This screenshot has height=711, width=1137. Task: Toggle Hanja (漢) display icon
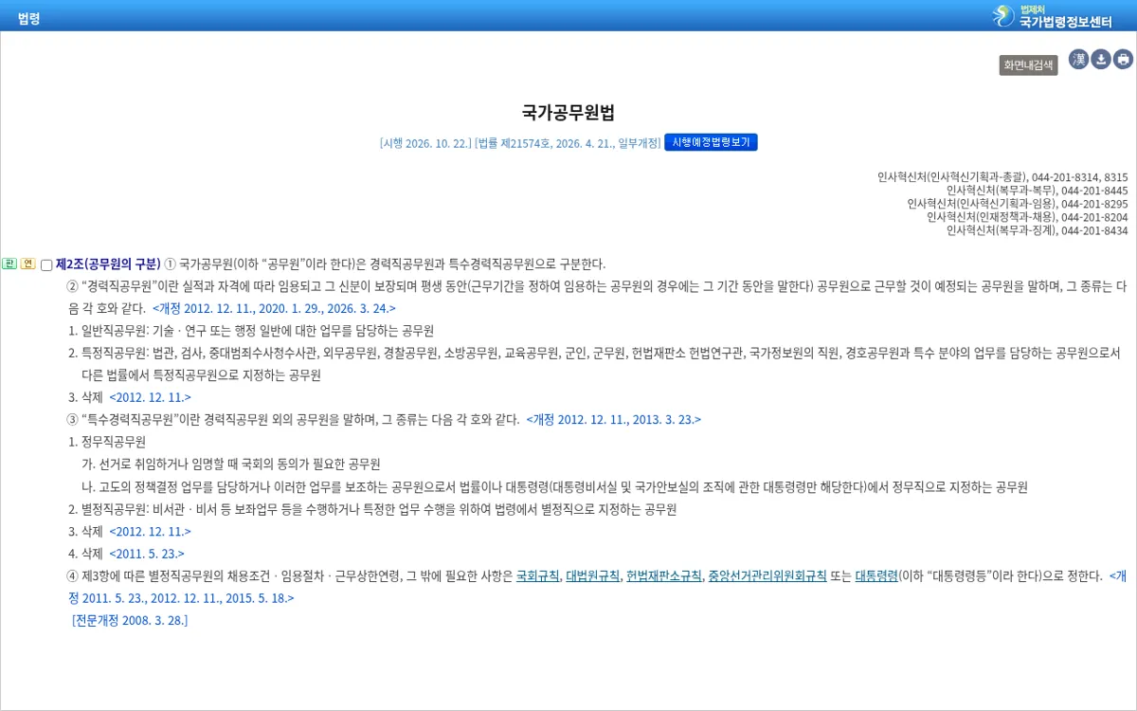click(1078, 60)
